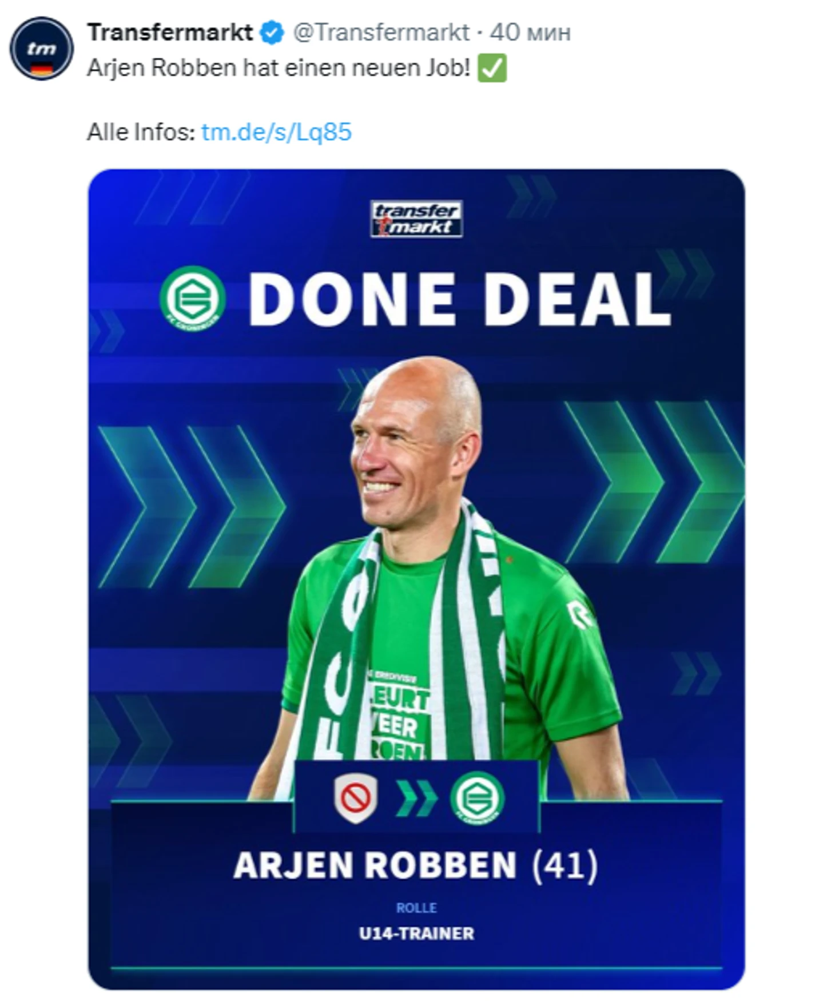Viewport: 835px width, 1001px height.
Task: Click the FC Groningen crest beside DONE DEAL
Action: pyautogui.click(x=192, y=300)
